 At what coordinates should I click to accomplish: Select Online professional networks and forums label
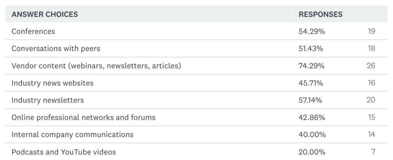coord(84,118)
